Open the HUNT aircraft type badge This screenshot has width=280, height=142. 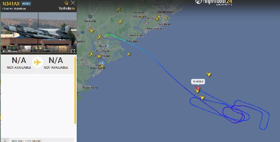26,3
